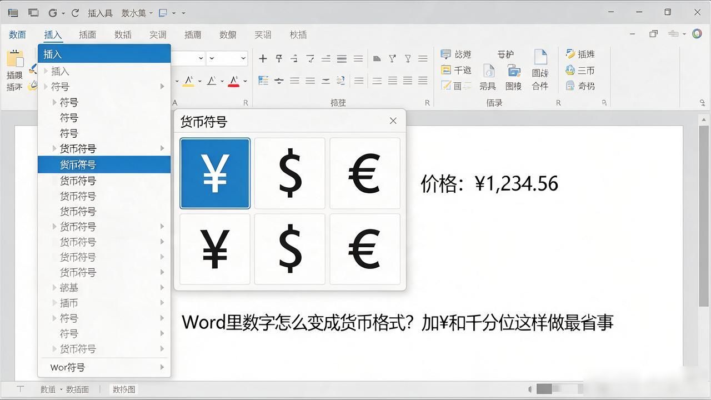Viewport: 711px width, 400px height.
Task: Click the 千邀 icon in the ribbon
Action: click(x=446, y=70)
